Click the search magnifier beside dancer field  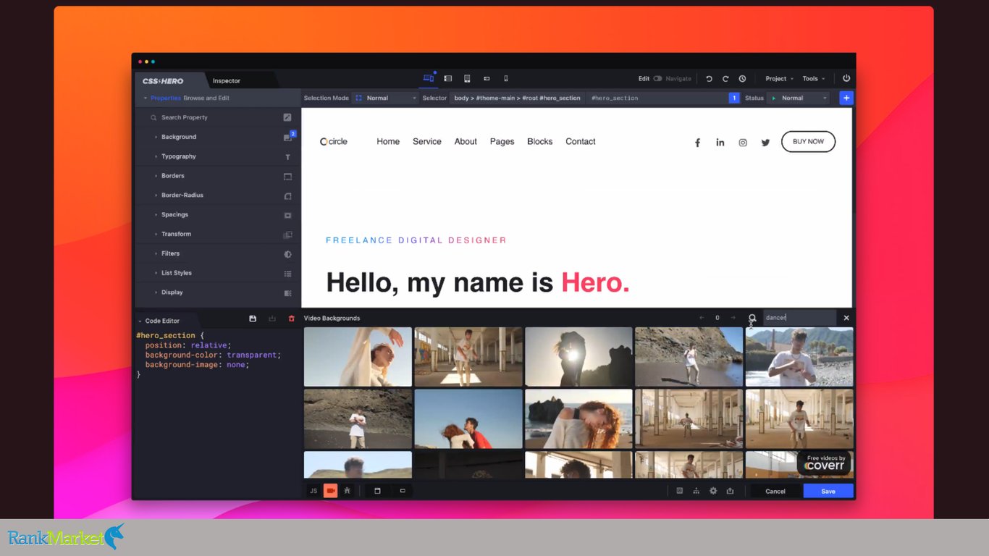[752, 318]
